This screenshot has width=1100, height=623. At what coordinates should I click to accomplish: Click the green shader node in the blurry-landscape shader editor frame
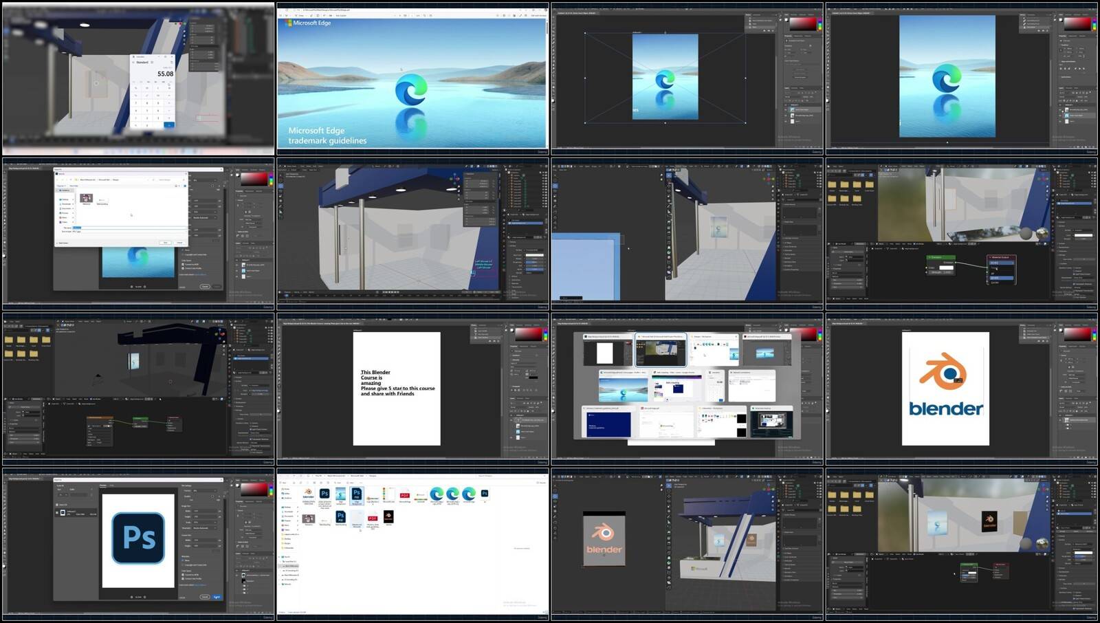click(940, 264)
